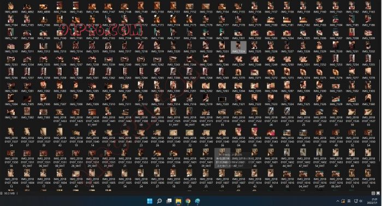Select the file IMG_7381
Image resolution: width=382 pixels, height=206 pixels.
pos(11,113)
